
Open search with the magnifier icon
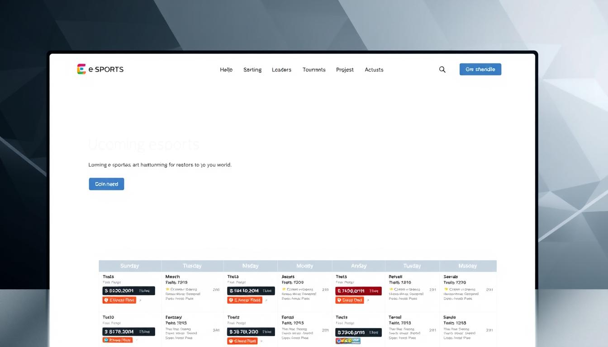(x=442, y=70)
